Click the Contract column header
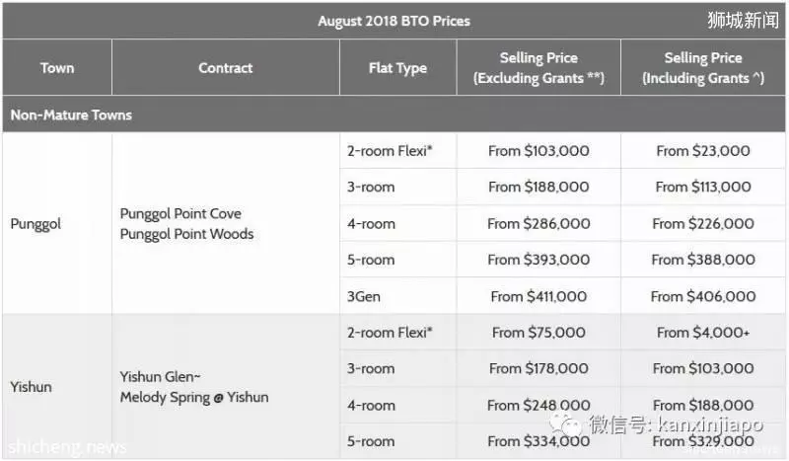Image resolution: width=789 pixels, height=461 pixels. [x=226, y=67]
